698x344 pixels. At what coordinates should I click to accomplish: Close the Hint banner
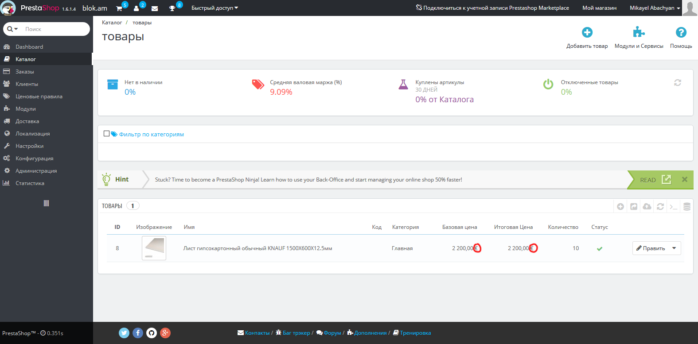click(685, 179)
